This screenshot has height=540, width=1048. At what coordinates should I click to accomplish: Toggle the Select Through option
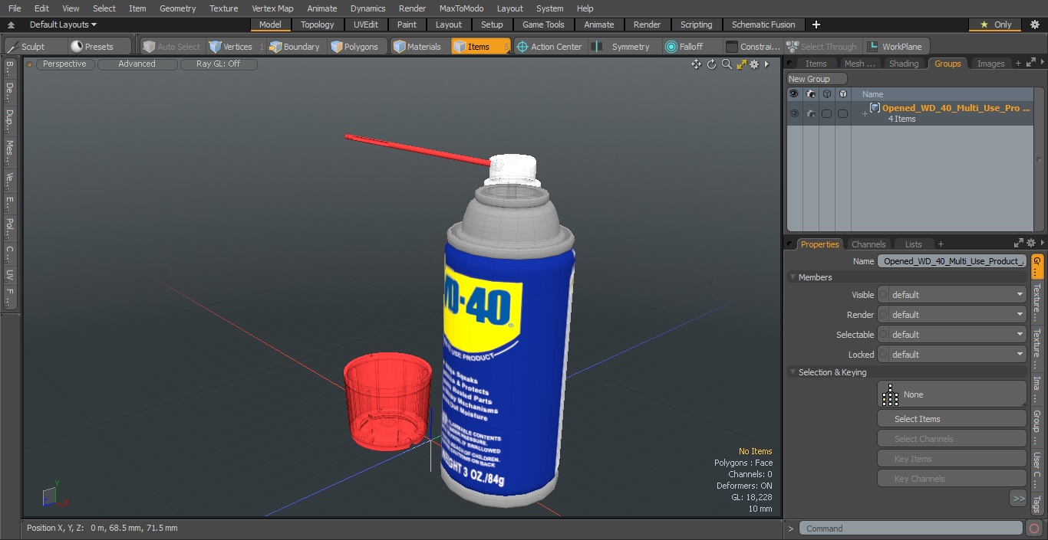(823, 47)
